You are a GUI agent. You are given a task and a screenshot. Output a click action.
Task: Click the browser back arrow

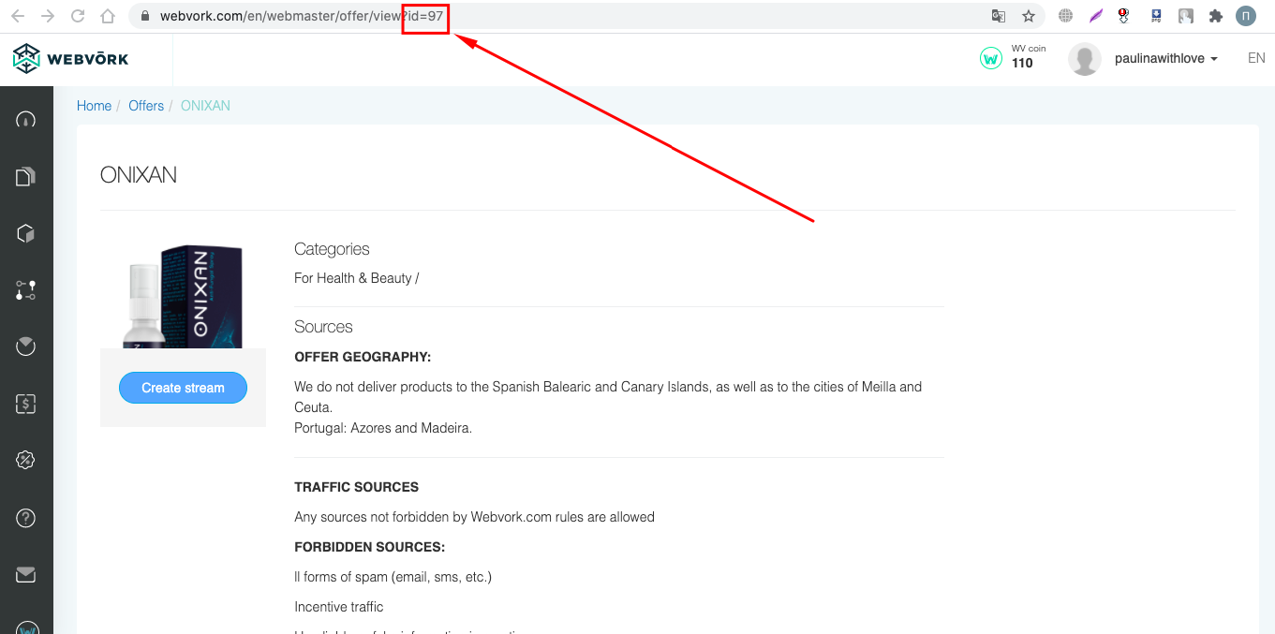tap(20, 16)
